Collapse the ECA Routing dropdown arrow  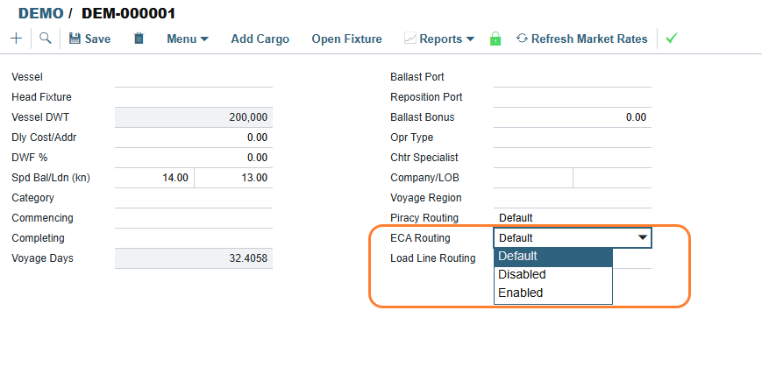643,237
